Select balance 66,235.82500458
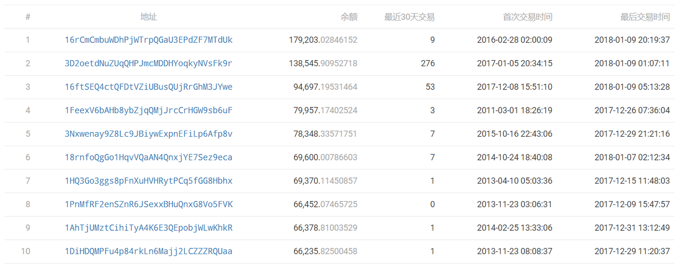Screen dimensions: 682x264 tap(325, 252)
